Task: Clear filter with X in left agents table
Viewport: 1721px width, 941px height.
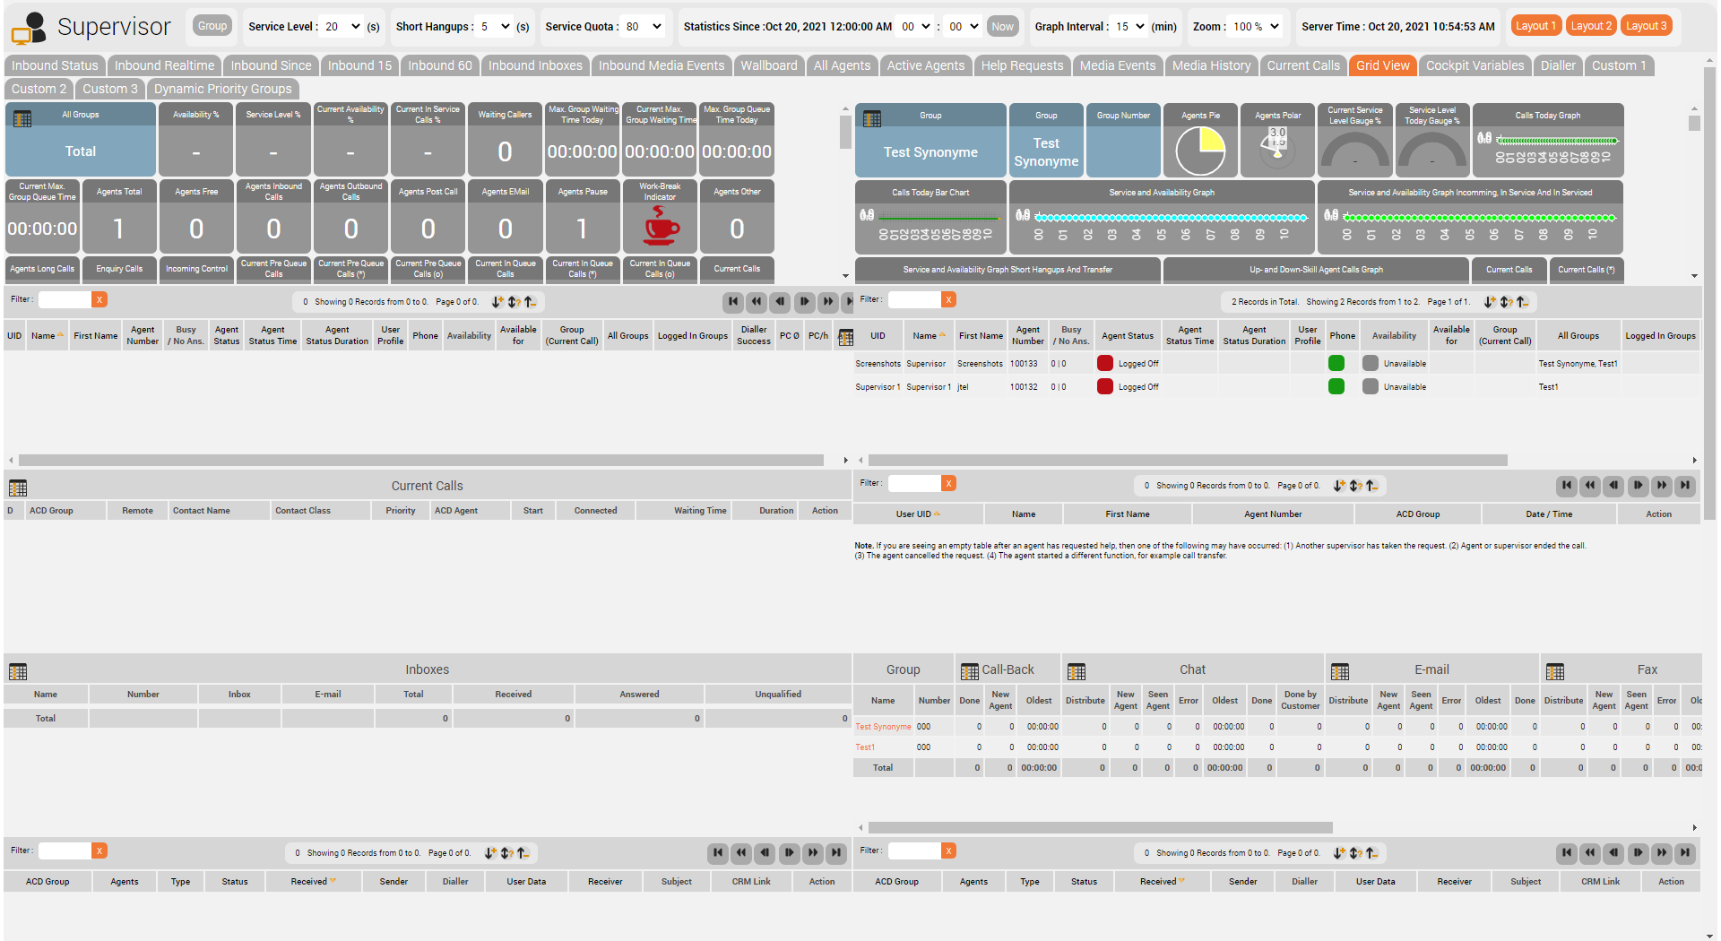Action: [99, 299]
